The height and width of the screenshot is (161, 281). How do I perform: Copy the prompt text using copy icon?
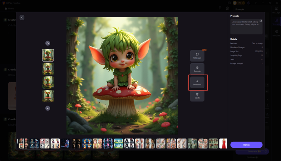pyautogui.click(x=261, y=21)
